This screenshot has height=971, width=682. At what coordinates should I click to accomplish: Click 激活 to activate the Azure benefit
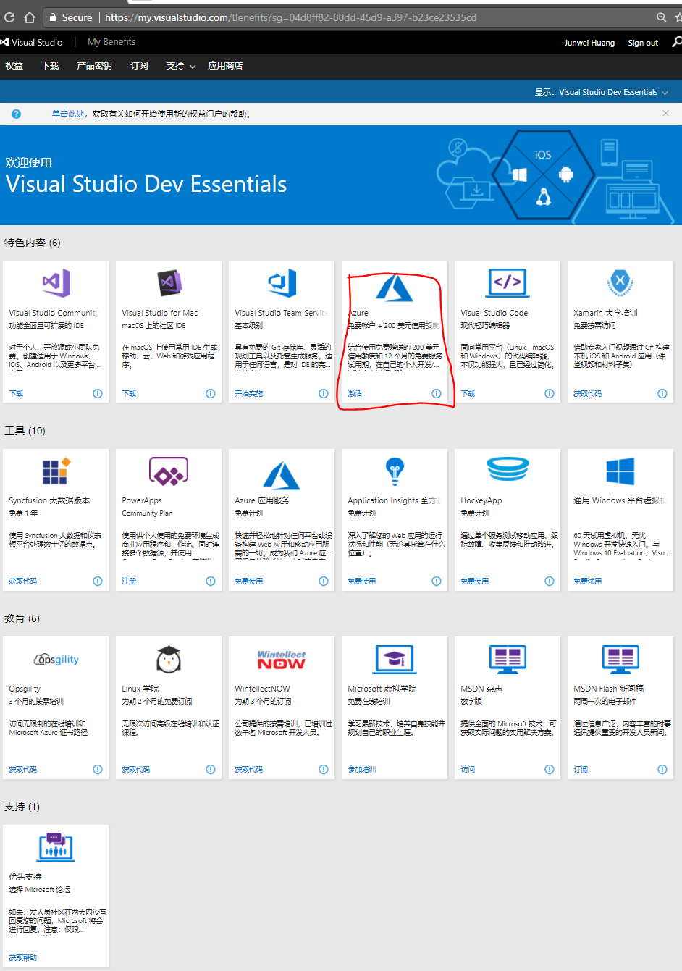355,393
